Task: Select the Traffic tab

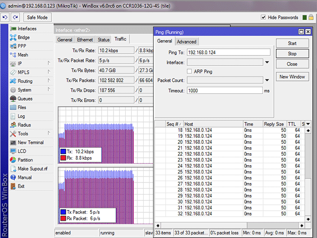Action: click(120, 39)
